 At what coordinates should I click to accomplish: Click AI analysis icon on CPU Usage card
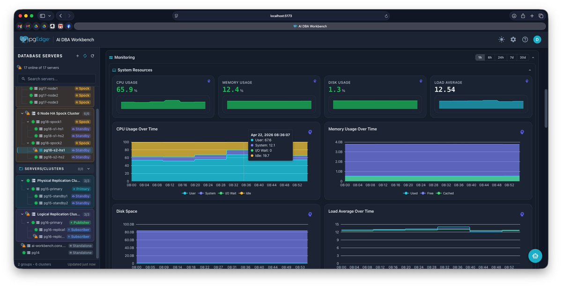[209, 81]
